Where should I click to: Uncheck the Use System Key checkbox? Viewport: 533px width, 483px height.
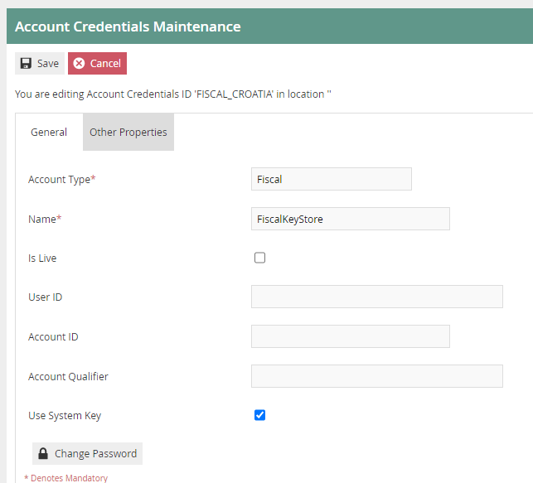point(259,415)
